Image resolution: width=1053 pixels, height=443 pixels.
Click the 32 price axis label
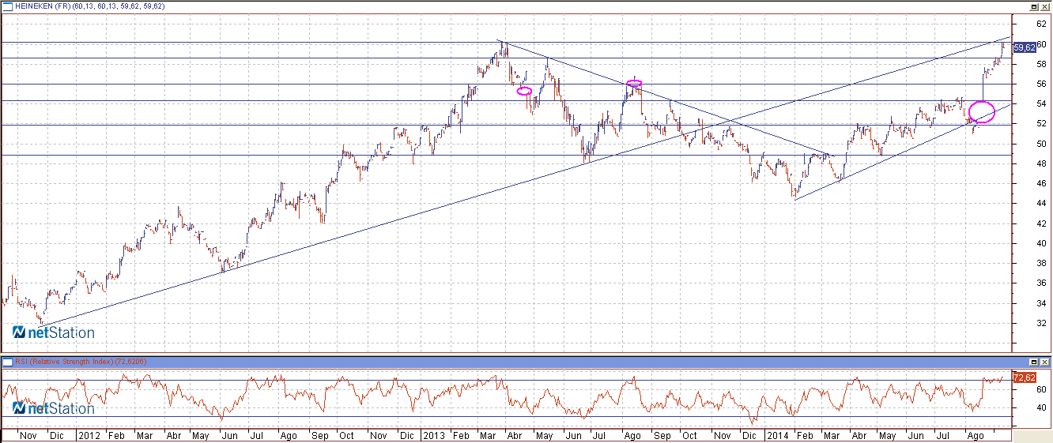[1042, 324]
